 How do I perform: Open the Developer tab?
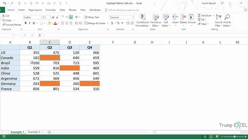pyautogui.click(x=95, y=10)
